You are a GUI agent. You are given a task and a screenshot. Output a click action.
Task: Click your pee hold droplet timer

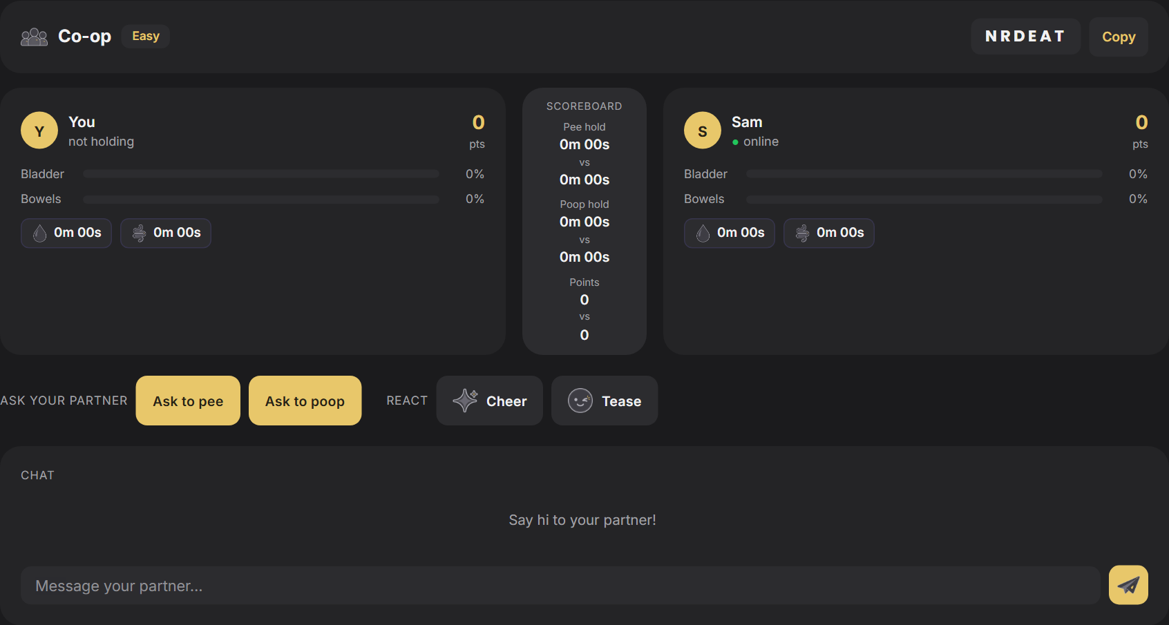[x=66, y=233]
